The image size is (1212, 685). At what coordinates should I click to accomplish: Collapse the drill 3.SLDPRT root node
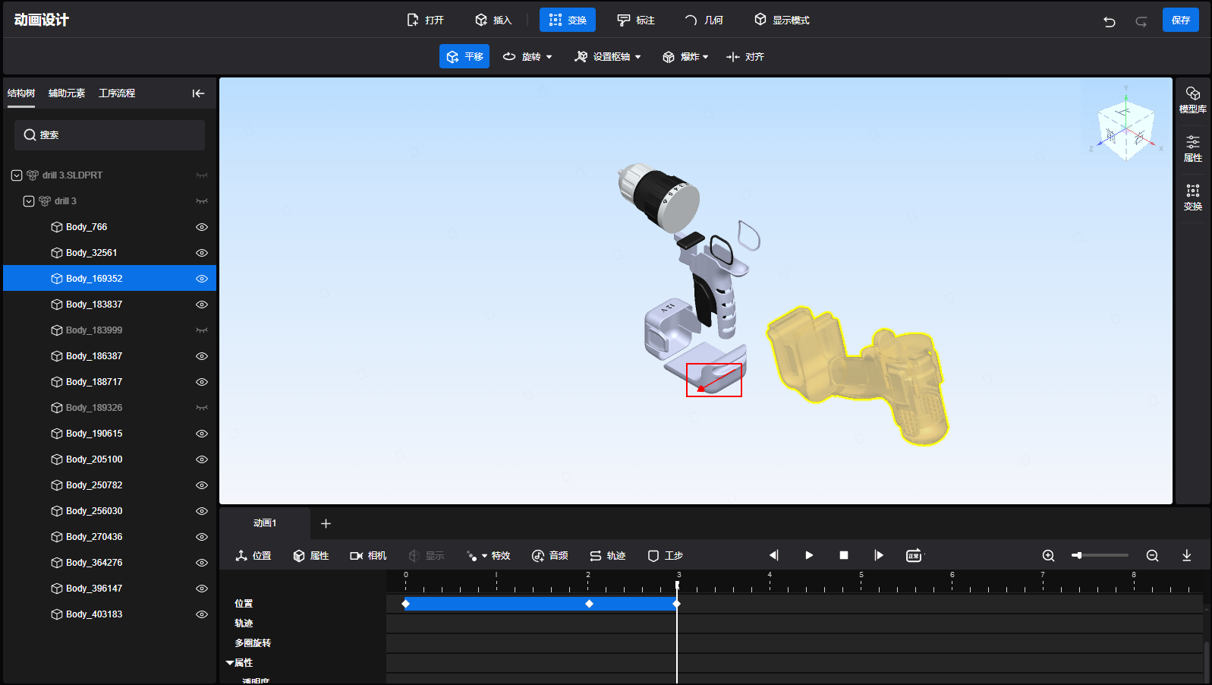click(x=17, y=175)
